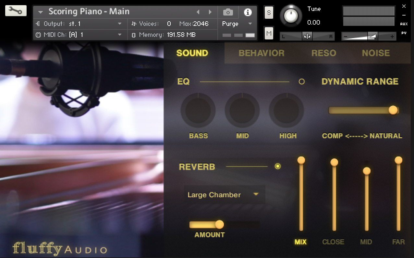Enable the EQ power toggle

[302, 81]
